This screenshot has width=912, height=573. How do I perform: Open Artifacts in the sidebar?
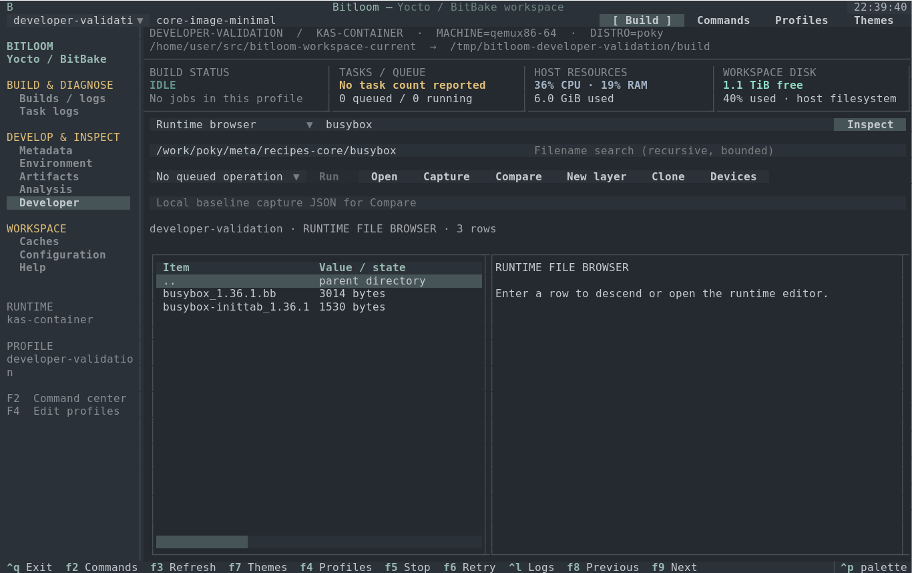click(x=49, y=176)
